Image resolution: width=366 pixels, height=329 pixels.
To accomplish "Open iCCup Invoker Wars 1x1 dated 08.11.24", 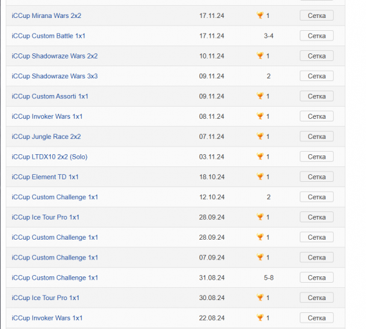I will click(47, 116).
